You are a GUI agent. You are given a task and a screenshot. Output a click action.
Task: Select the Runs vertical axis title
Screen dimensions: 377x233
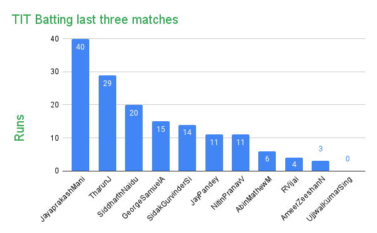[19, 127]
